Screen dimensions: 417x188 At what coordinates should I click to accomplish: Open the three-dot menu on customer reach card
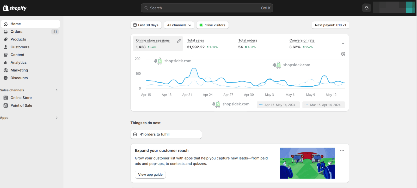(342, 150)
